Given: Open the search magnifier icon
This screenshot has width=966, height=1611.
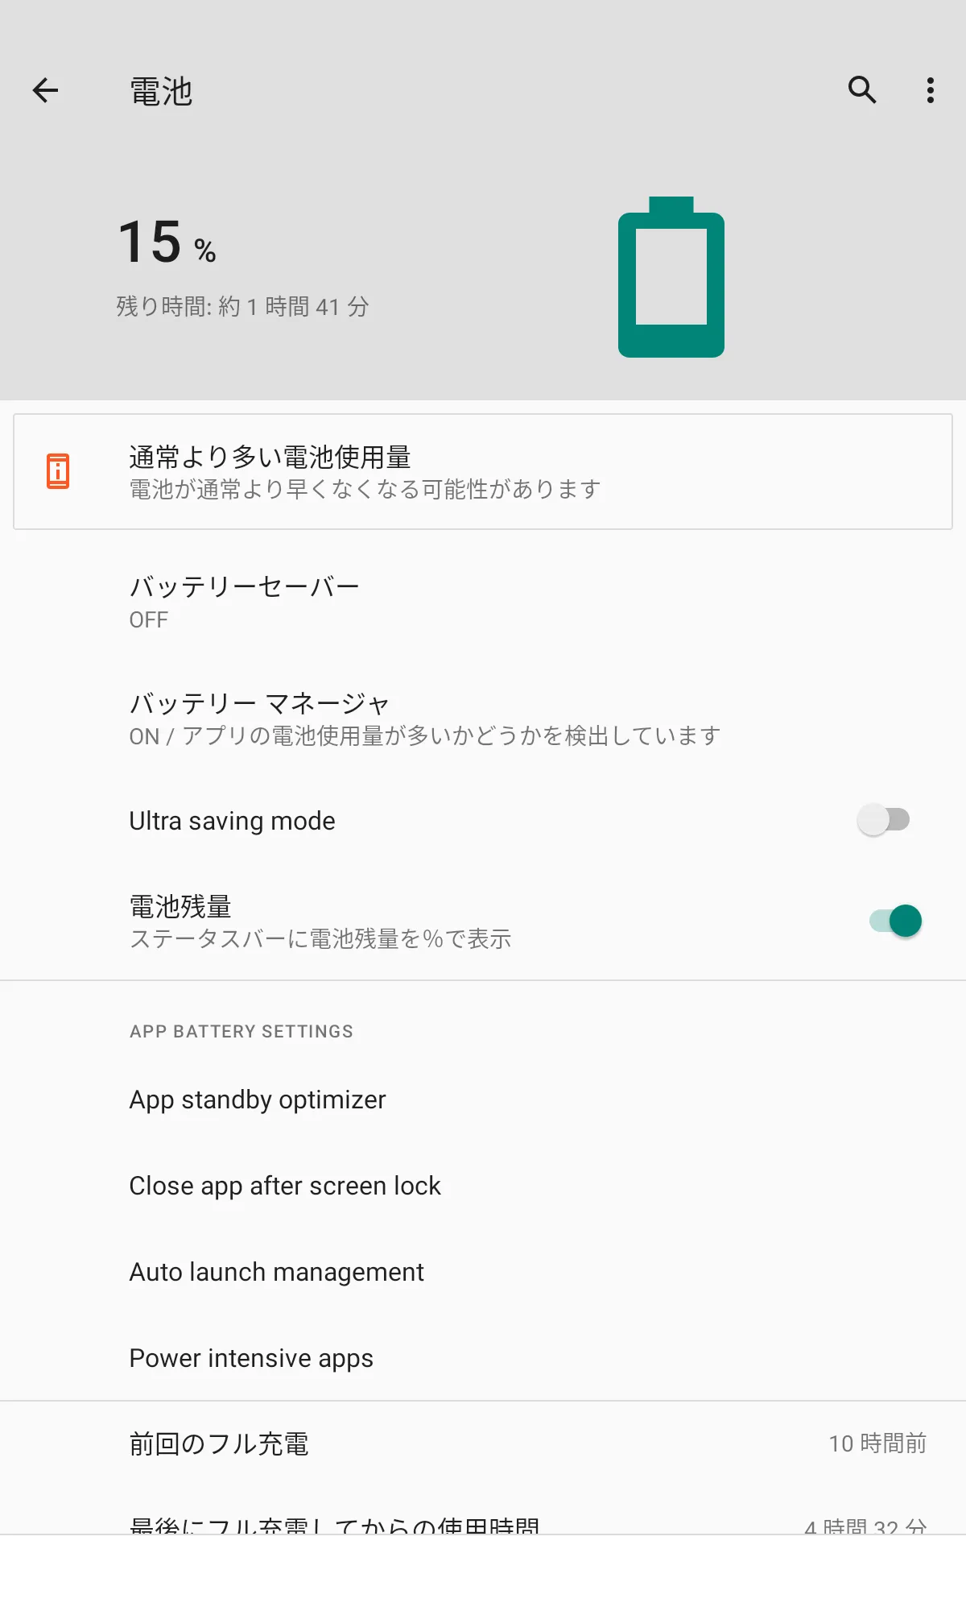Looking at the screenshot, I should 862,89.
